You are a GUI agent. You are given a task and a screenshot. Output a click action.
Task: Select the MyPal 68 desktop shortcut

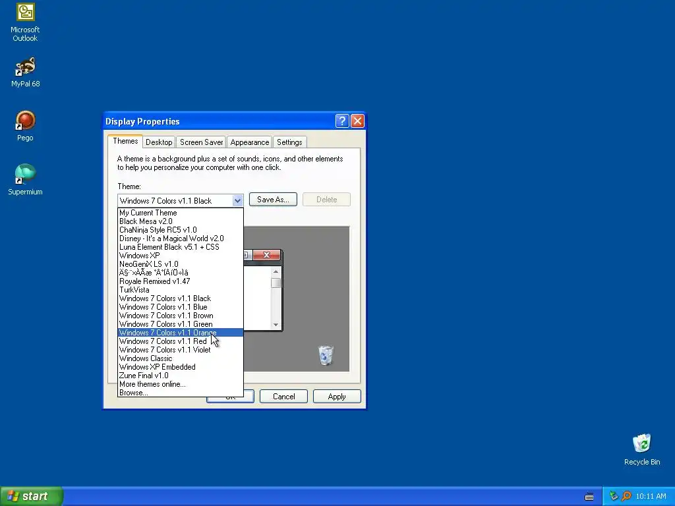point(25,72)
